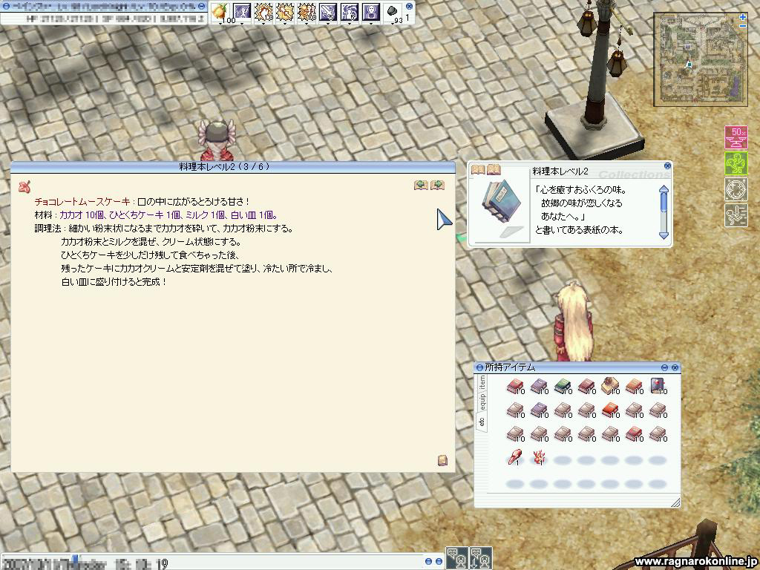The width and height of the screenshot is (760, 570).
Task: Use the fruit item in the hotbar
Action: coord(220,12)
